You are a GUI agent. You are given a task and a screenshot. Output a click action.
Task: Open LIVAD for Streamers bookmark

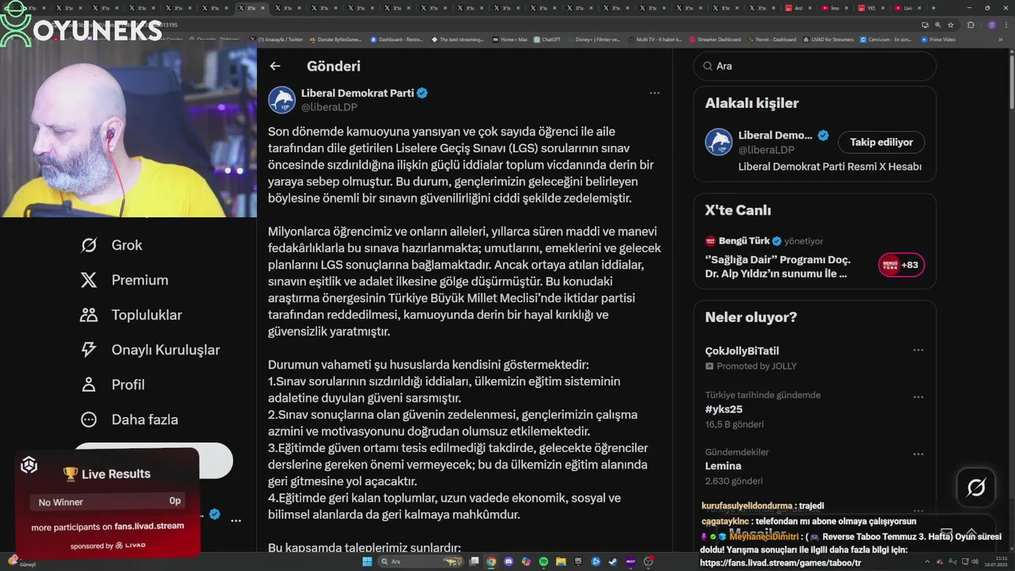tap(828, 39)
